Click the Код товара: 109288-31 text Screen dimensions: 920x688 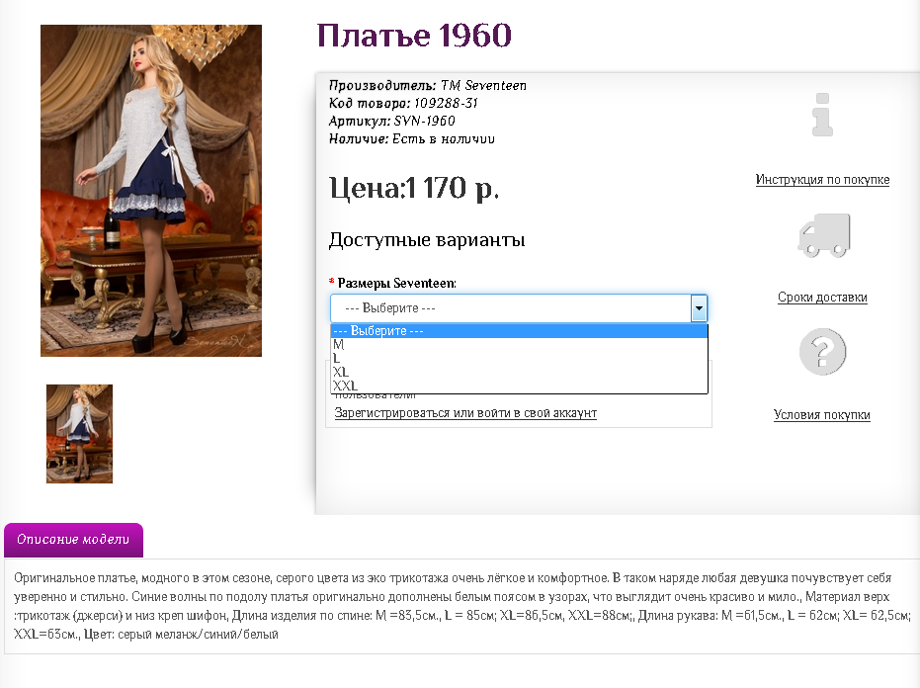[403, 104]
